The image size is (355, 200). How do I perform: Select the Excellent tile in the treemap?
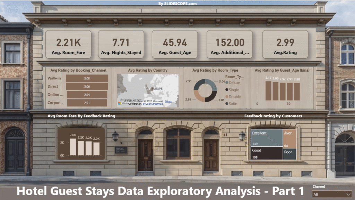pyautogui.click(x=266, y=138)
